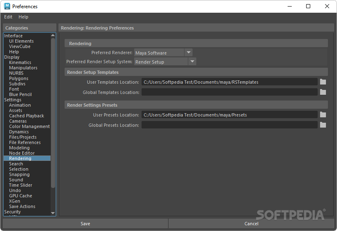Image resolution: width=337 pixels, height=231 pixels.
Task: Select the Interface category
Action: tap(13, 36)
